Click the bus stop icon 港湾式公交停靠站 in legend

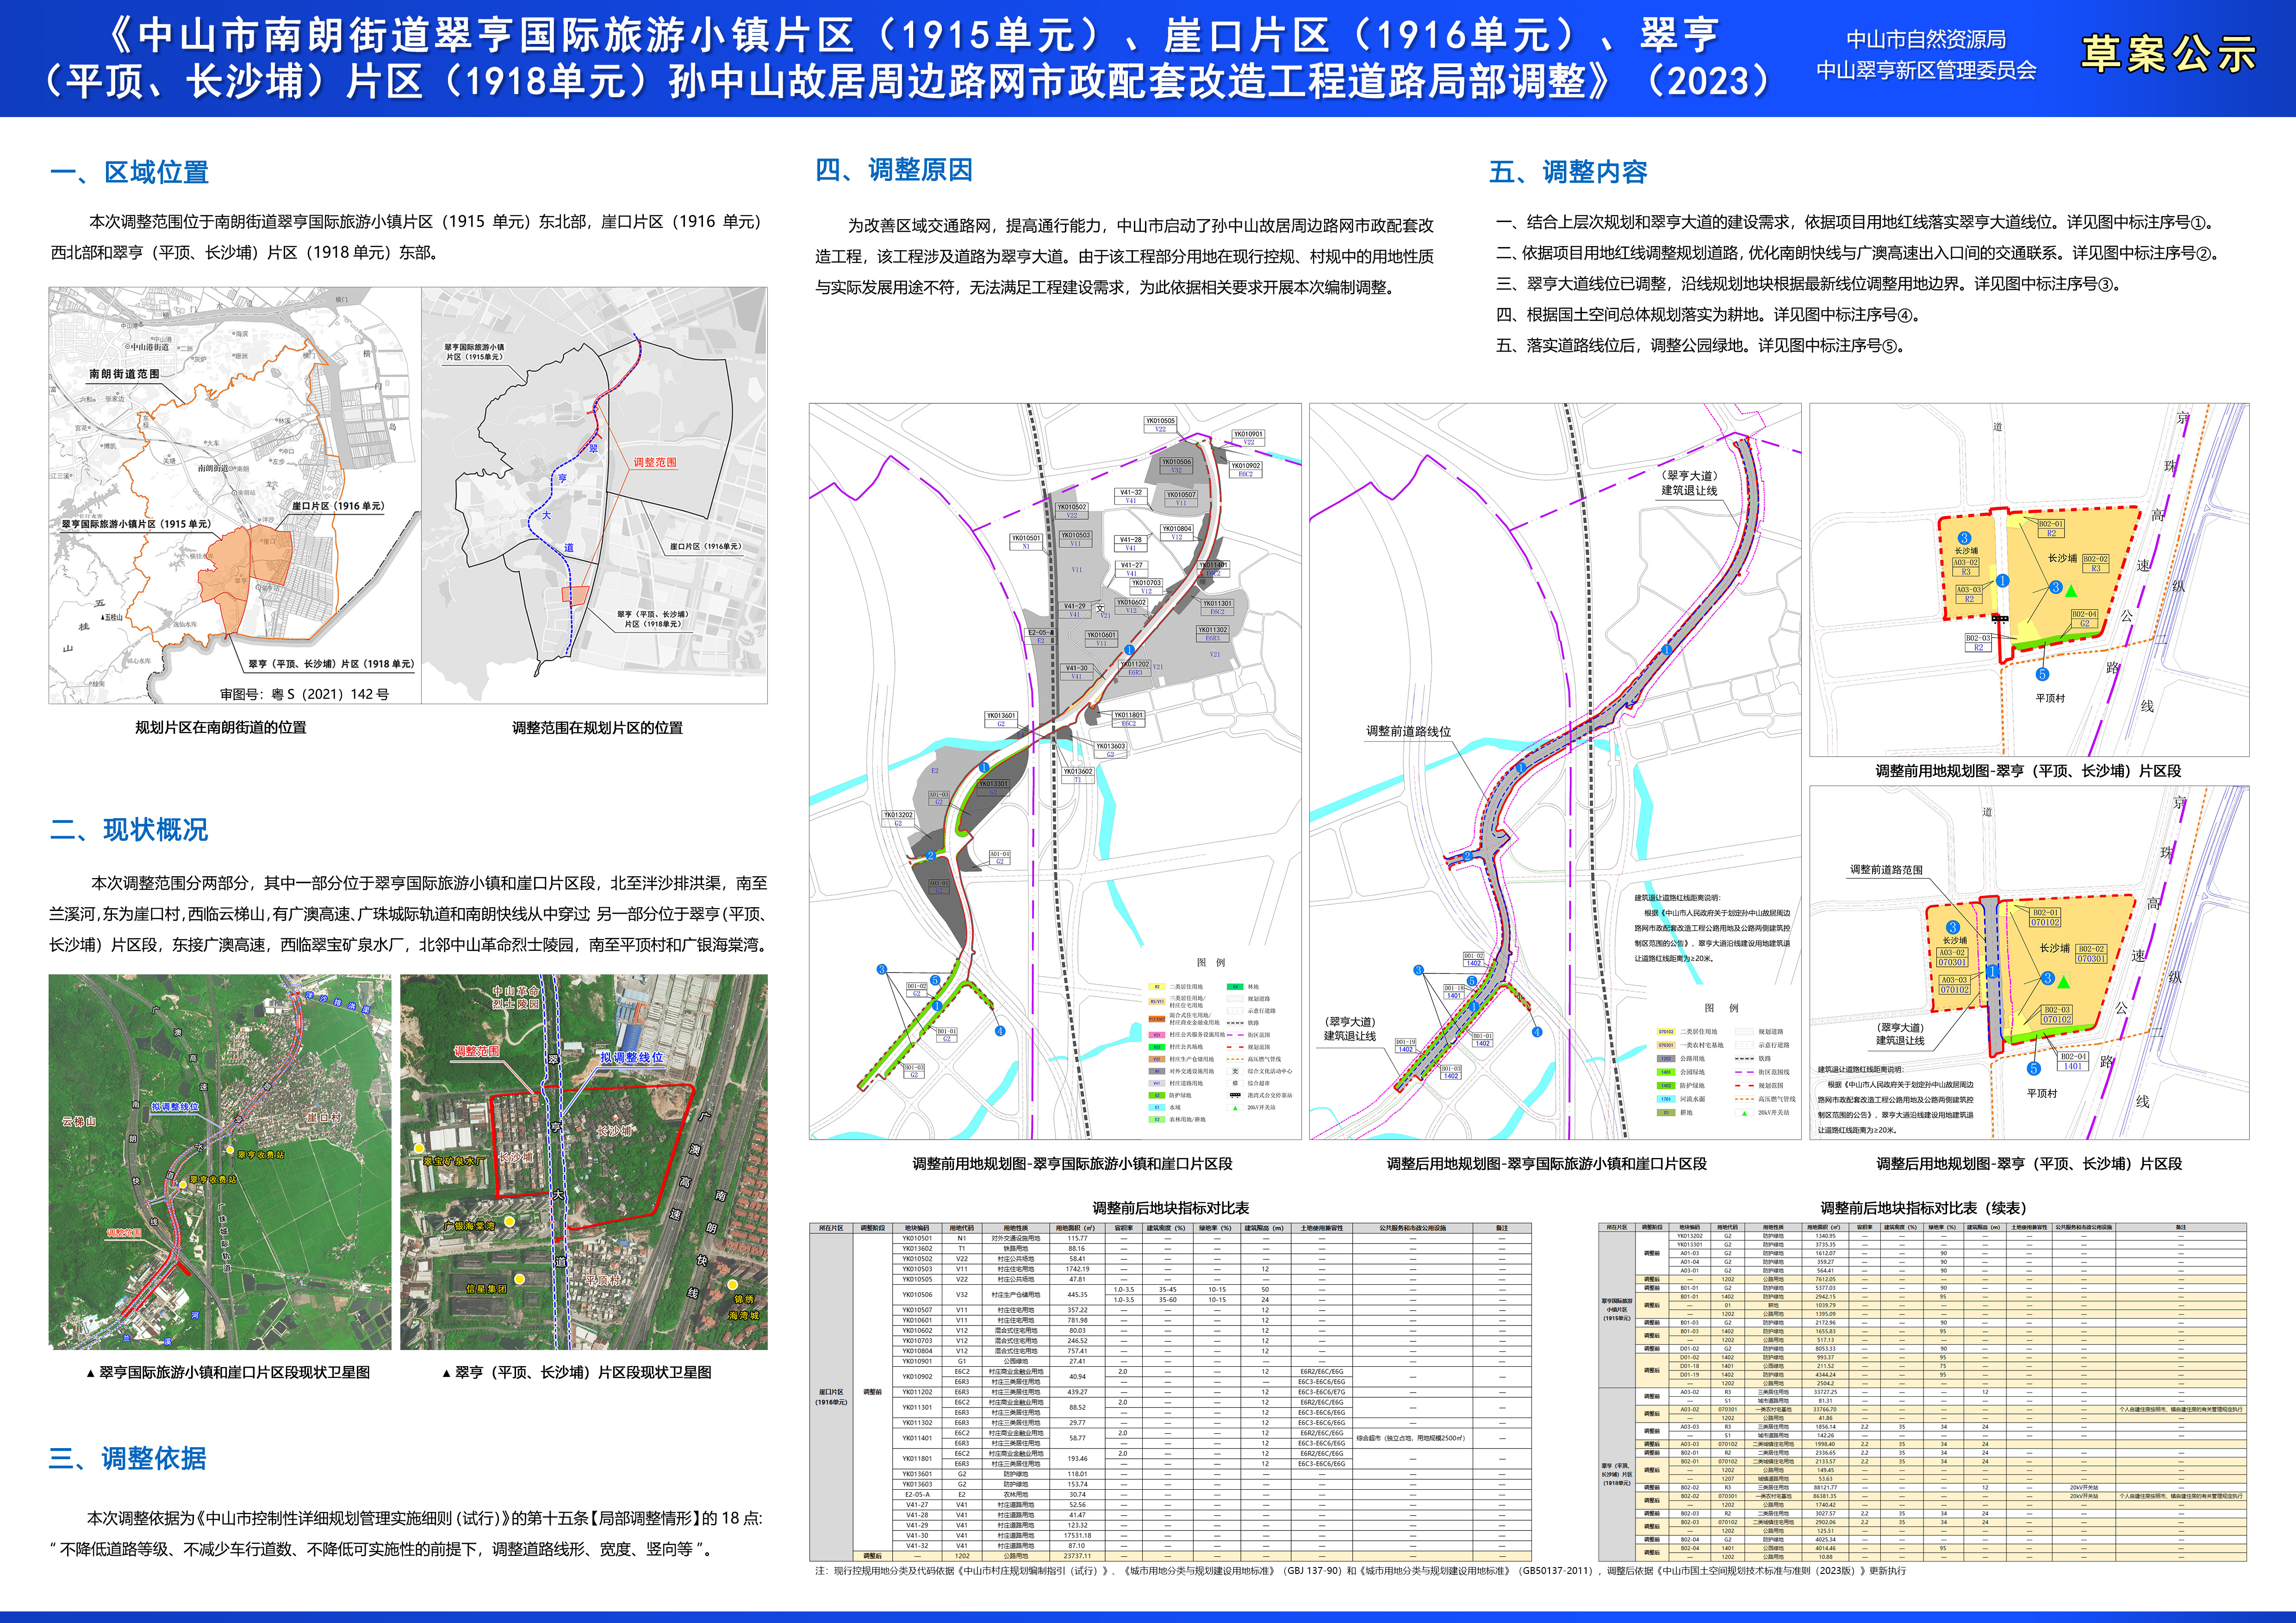pos(1235,1095)
